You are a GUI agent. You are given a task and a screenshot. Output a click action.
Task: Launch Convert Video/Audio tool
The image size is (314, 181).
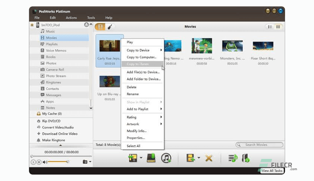(58, 128)
